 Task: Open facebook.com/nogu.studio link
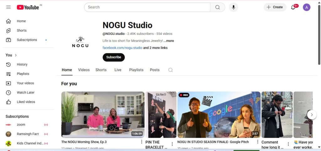pos(123,48)
